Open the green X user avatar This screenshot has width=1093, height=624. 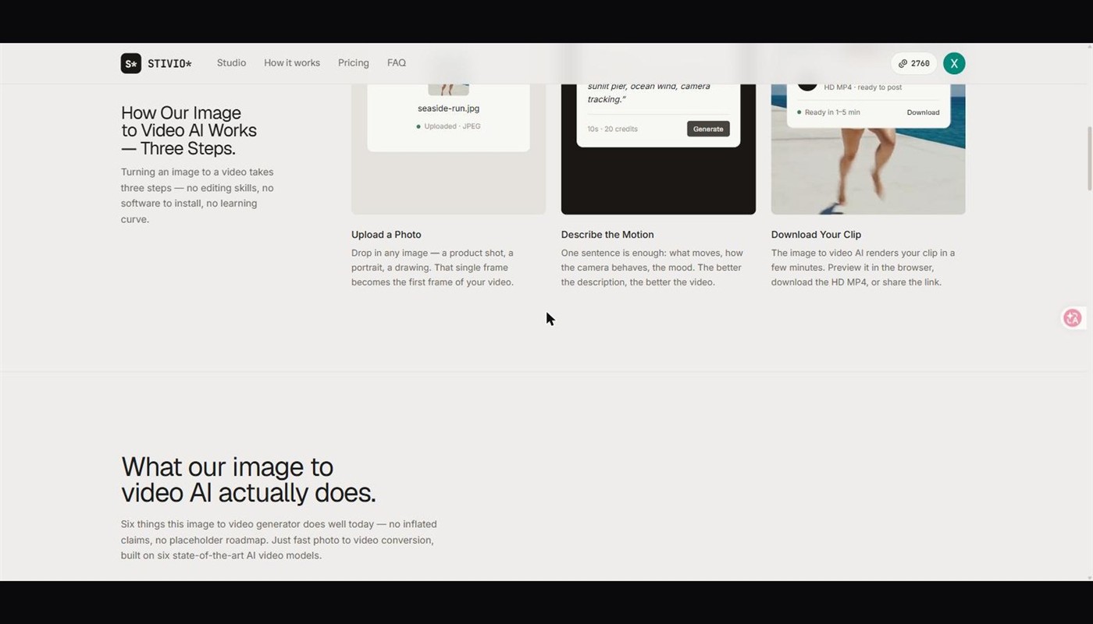[954, 63]
